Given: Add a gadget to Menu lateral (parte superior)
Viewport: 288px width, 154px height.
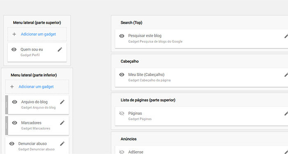Looking at the screenshot, I should click(x=38, y=34).
